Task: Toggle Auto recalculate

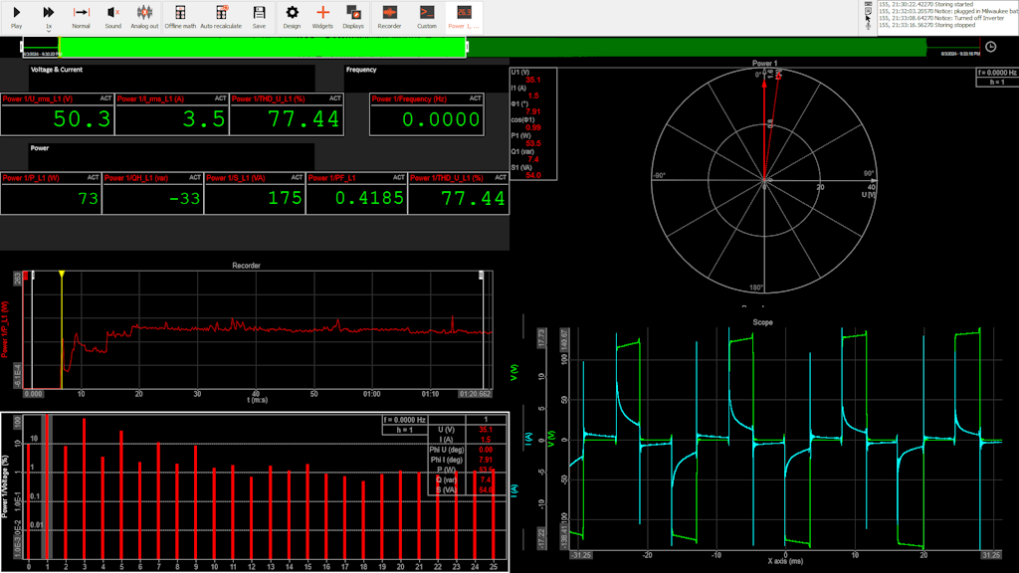Action: [x=221, y=17]
